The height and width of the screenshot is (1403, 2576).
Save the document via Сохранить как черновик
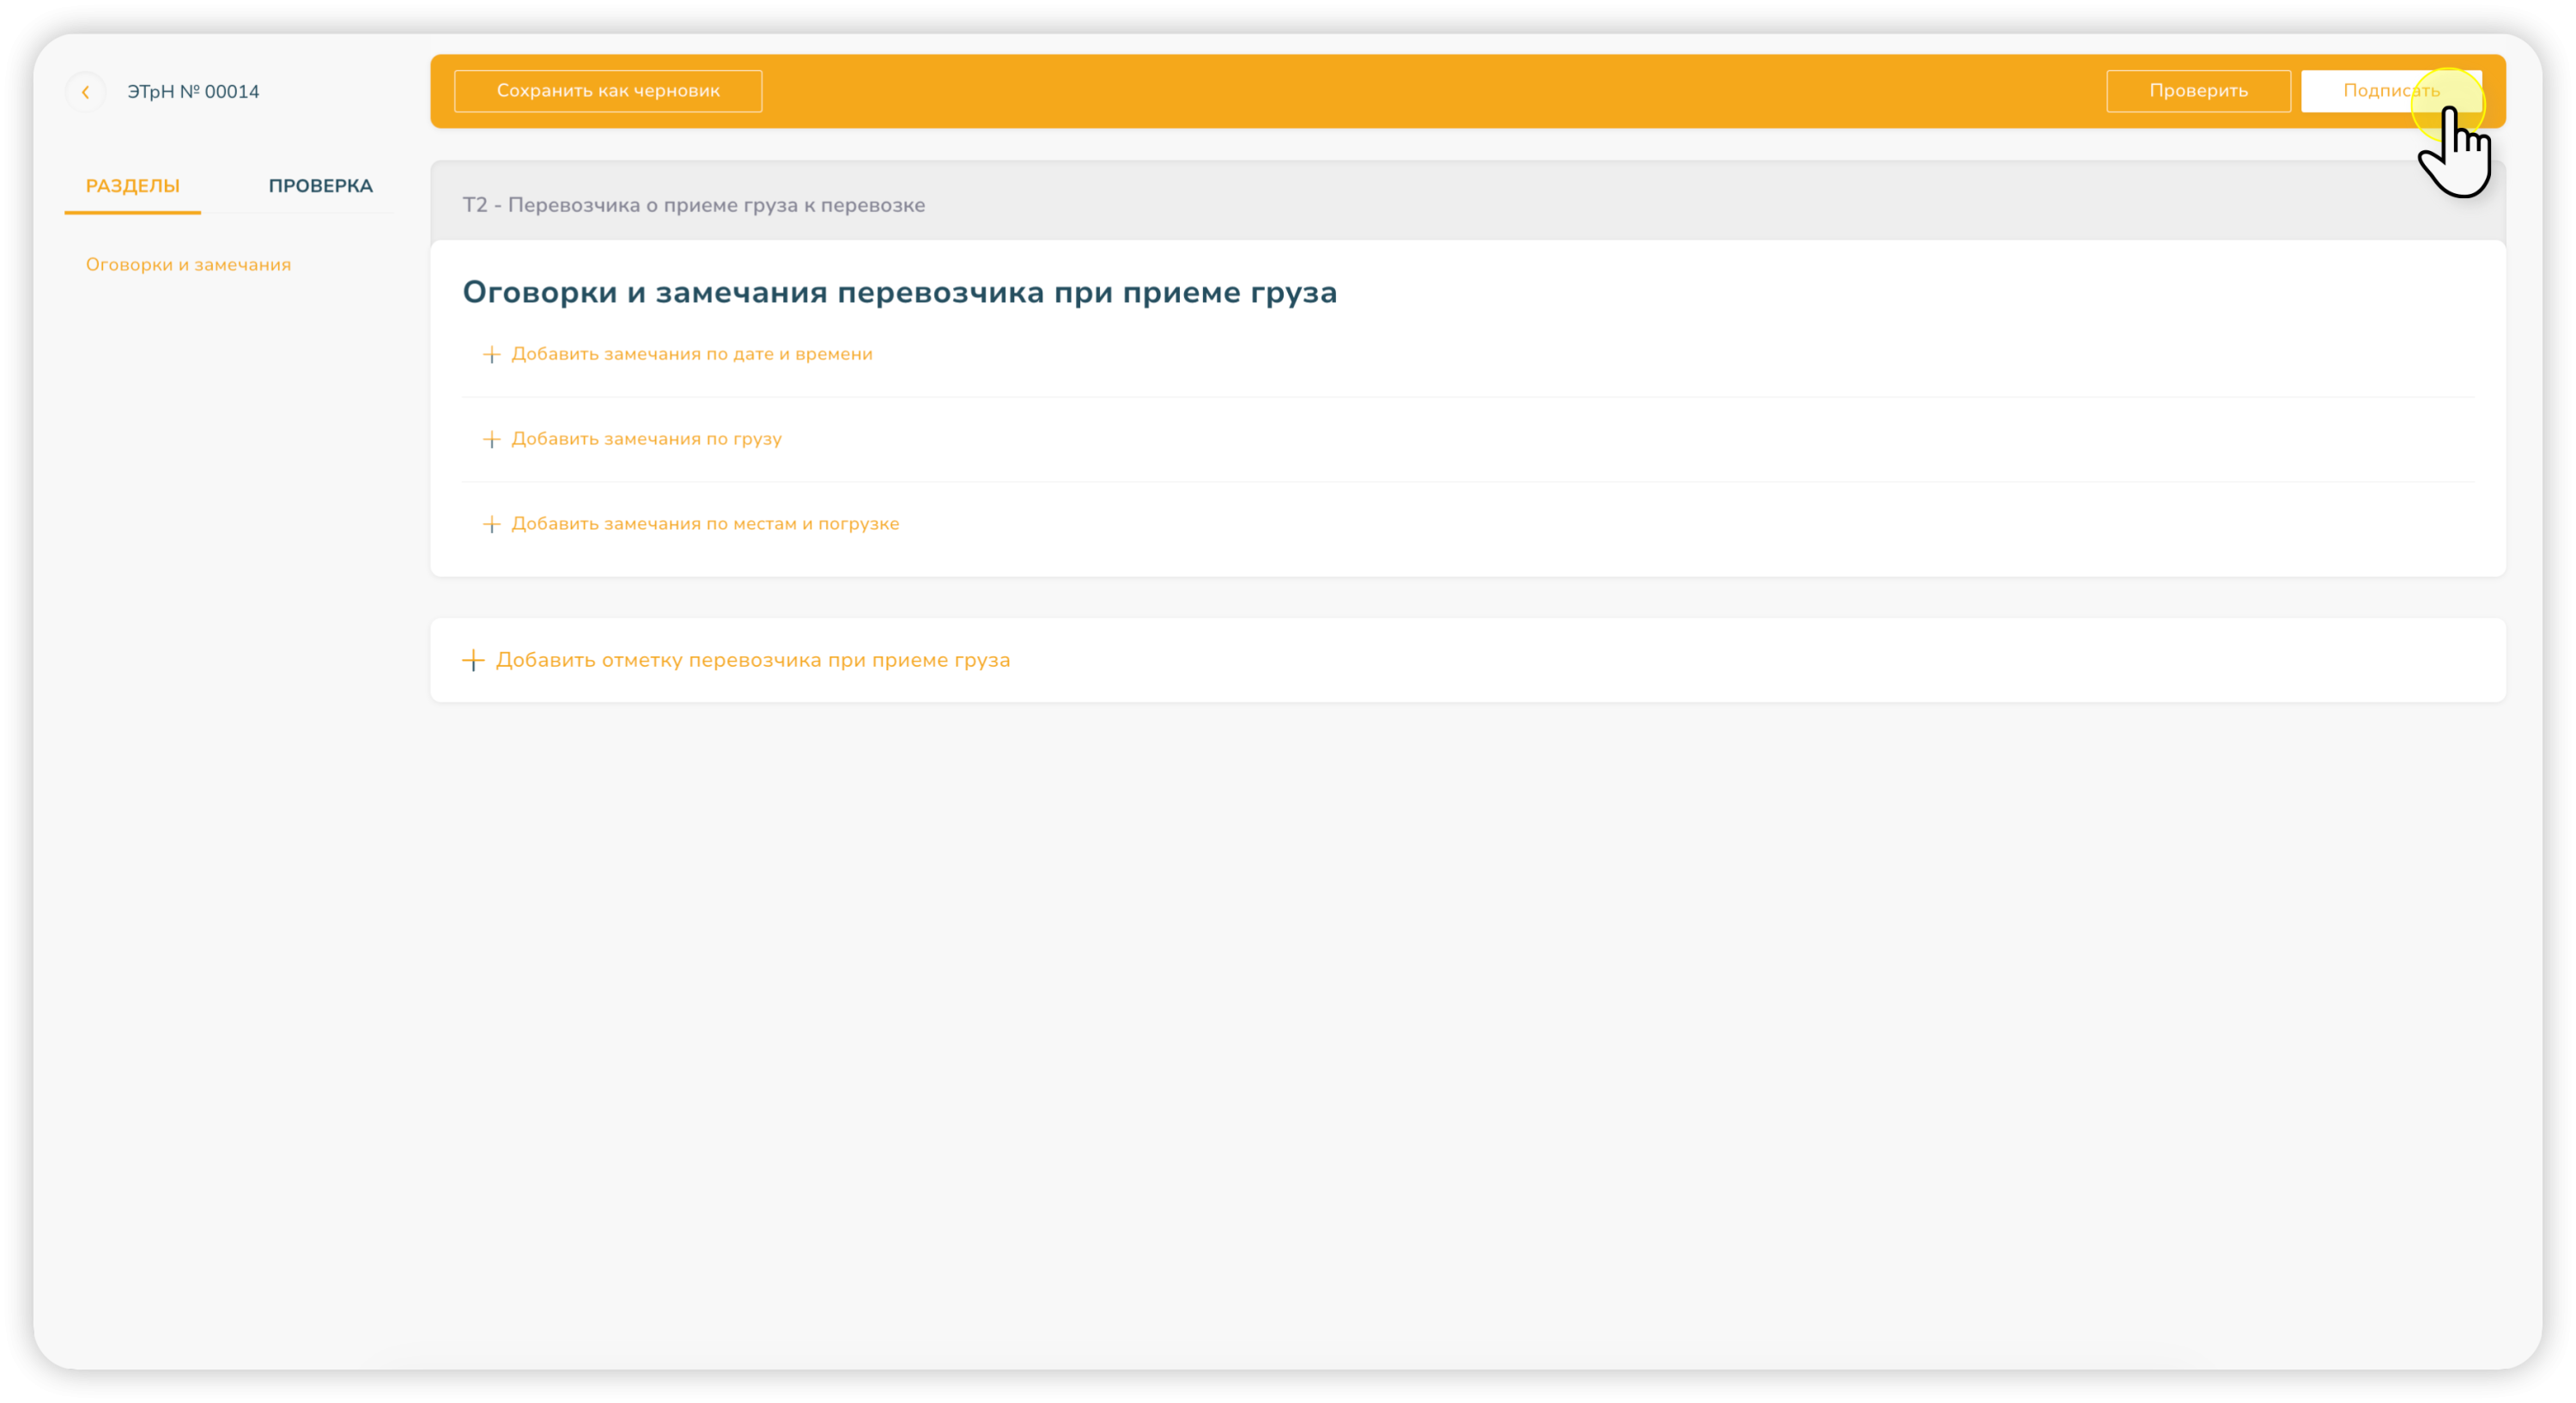[608, 91]
